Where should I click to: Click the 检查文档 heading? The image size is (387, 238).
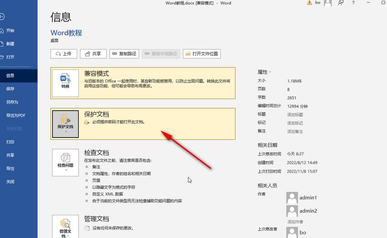(97, 153)
